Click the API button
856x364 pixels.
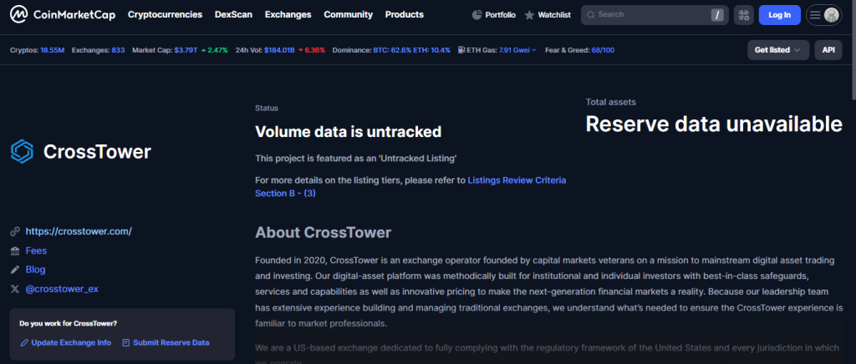pyautogui.click(x=828, y=50)
